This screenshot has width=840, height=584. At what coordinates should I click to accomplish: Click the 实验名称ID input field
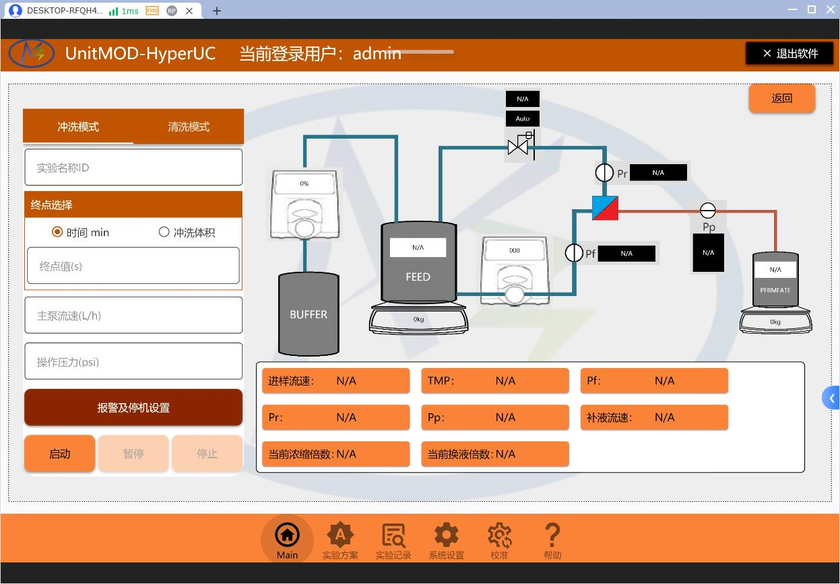coord(133,168)
